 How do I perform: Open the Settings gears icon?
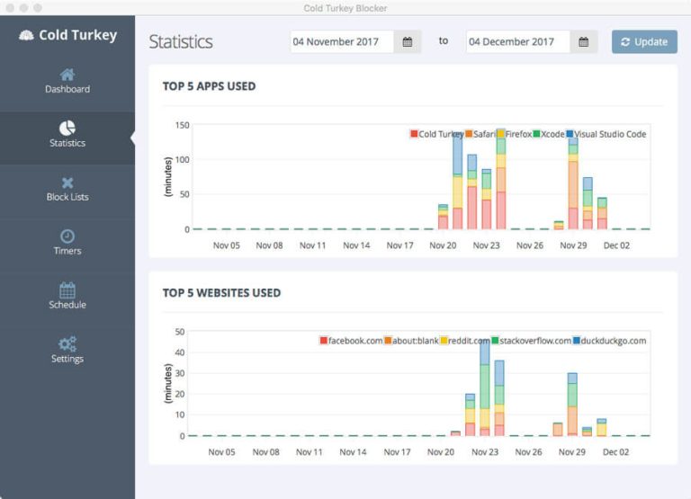67,343
